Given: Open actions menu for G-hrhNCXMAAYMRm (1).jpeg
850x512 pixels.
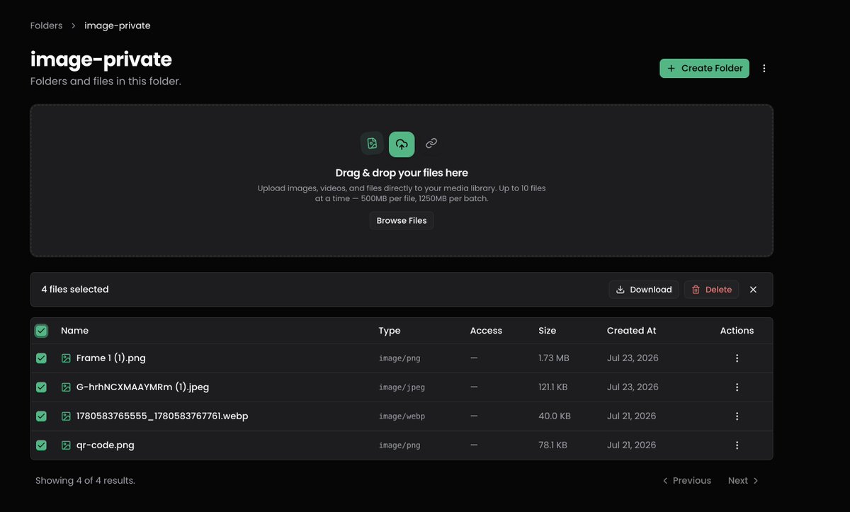Looking at the screenshot, I should tap(737, 387).
